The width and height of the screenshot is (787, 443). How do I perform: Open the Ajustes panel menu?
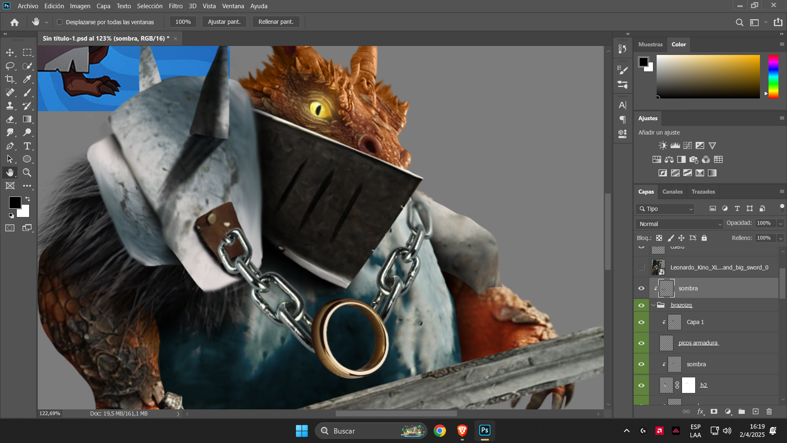click(782, 118)
